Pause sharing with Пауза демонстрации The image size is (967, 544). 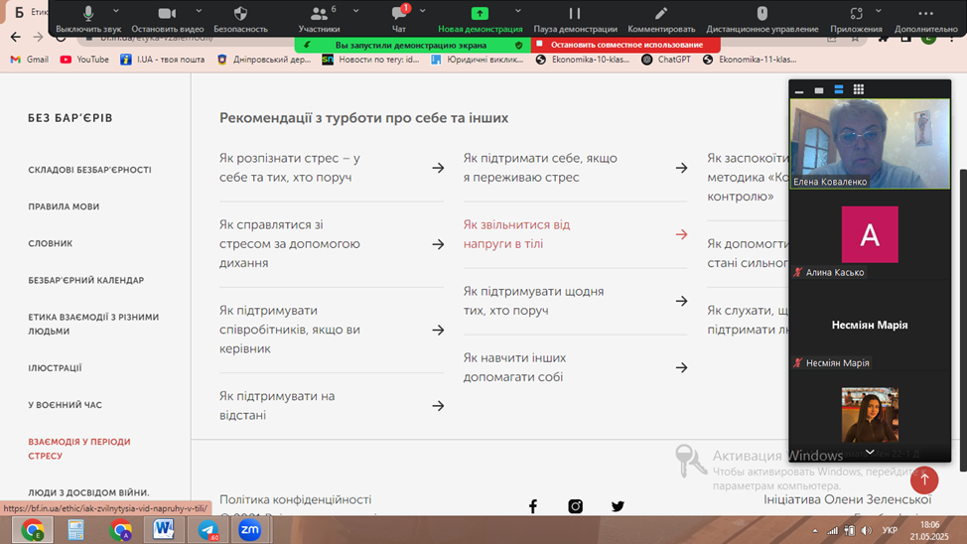coord(575,19)
